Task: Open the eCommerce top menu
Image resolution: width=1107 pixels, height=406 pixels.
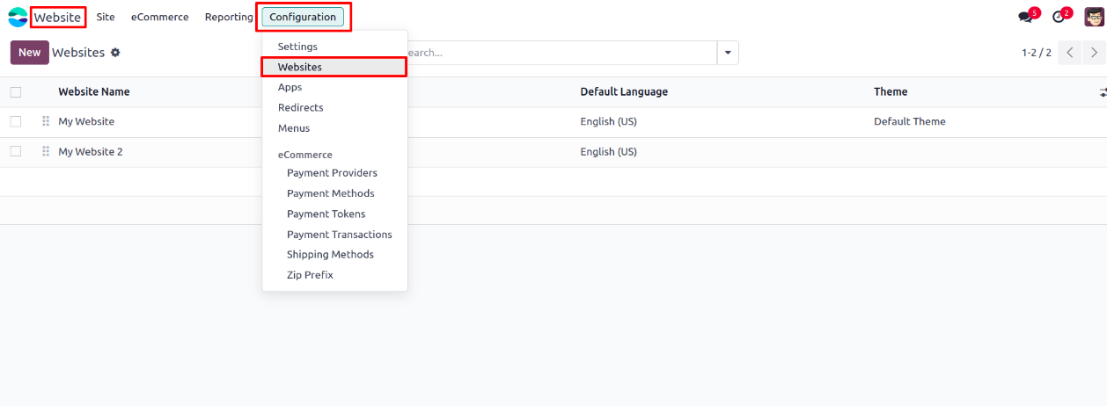Action: coord(159,18)
